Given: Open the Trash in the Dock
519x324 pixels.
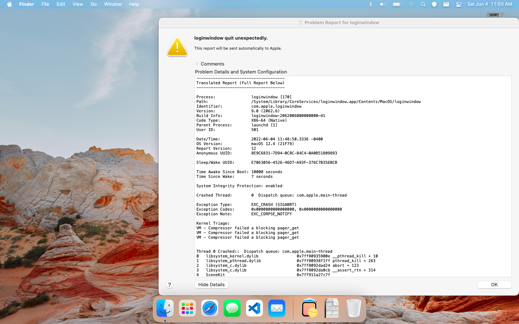Looking at the screenshot, I should pos(354,308).
